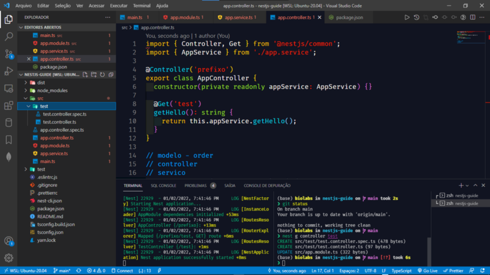This screenshot has height=275, width=490.
Task: Refresh the explorer file tree
Action: pos(102,75)
